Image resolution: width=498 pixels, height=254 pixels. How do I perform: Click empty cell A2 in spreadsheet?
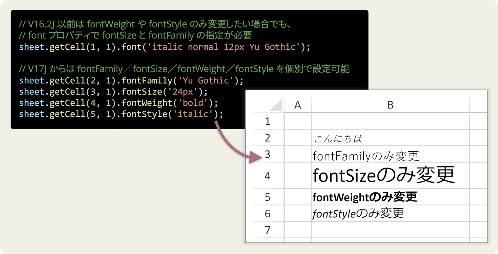pyautogui.click(x=298, y=138)
